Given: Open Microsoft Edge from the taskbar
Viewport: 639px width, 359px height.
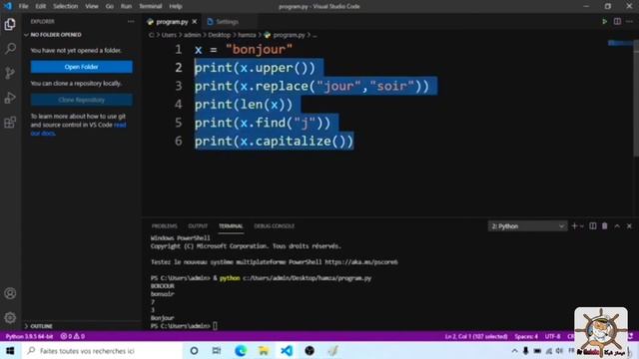Looking at the screenshot, I should 241,350.
